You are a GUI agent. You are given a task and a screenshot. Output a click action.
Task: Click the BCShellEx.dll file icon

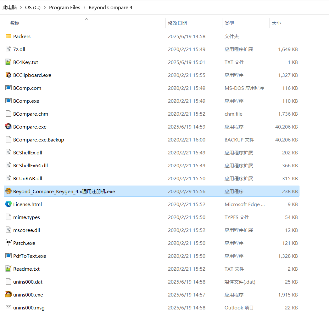[x=8, y=152]
